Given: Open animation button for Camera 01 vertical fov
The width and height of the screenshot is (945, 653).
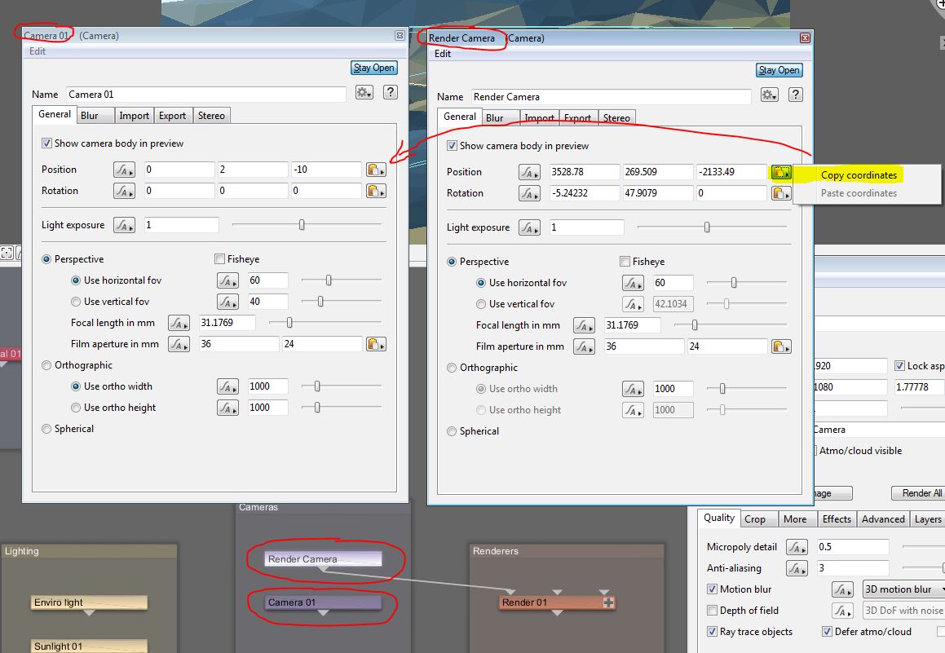Looking at the screenshot, I should tap(227, 301).
